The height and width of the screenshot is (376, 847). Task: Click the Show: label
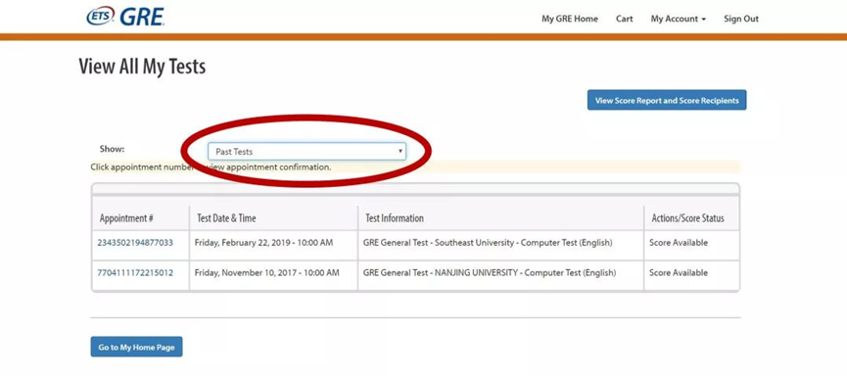pos(112,149)
